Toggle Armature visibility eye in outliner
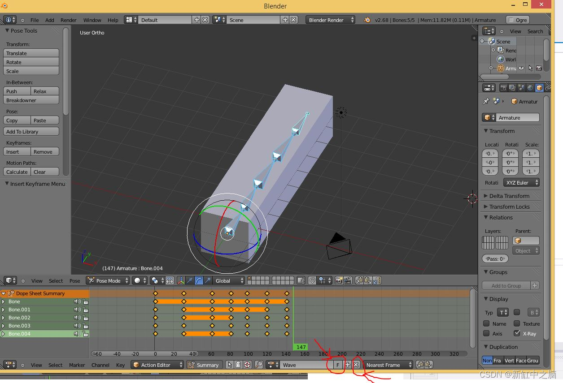This screenshot has width=563, height=383. 521,68
